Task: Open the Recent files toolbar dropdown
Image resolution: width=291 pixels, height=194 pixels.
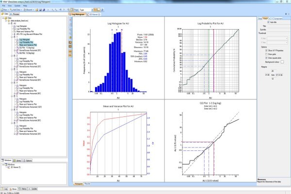Action: click(29, 10)
